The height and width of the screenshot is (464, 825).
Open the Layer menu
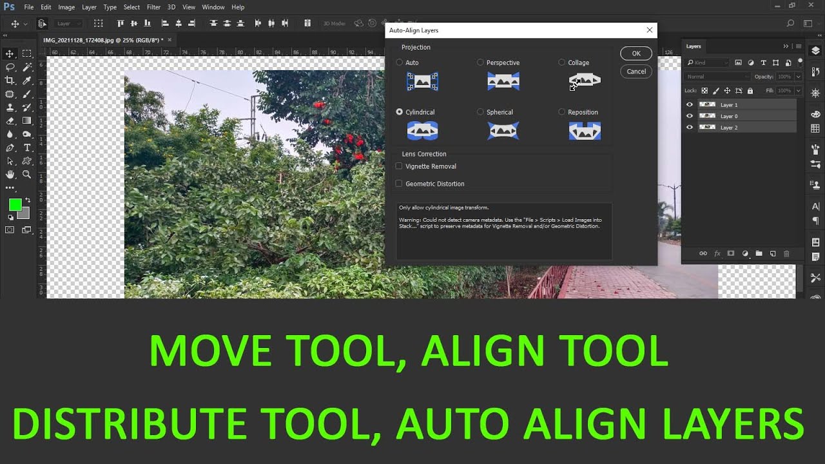pyautogui.click(x=89, y=7)
